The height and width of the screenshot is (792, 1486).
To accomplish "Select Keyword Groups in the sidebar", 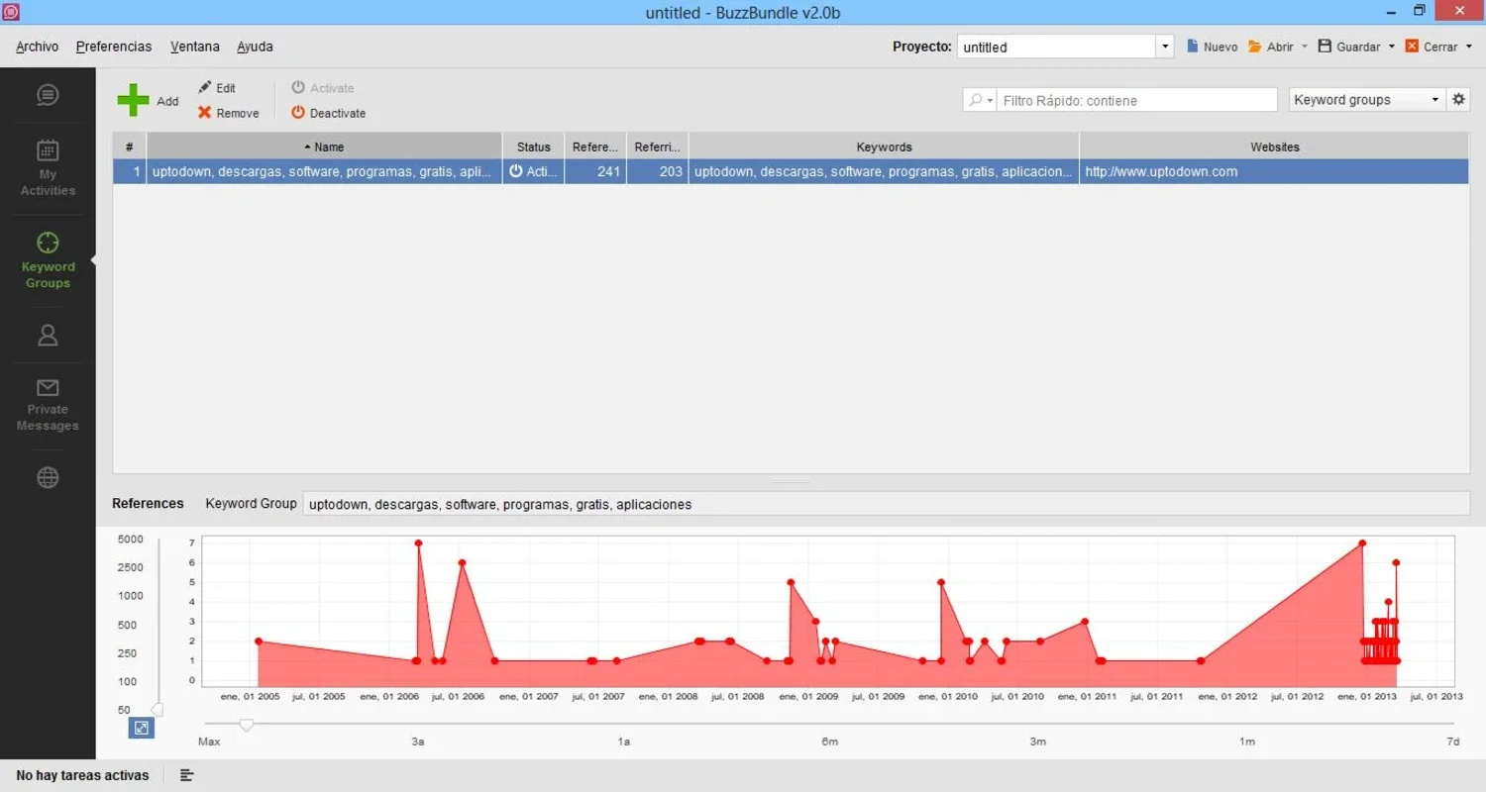I will pos(48,260).
